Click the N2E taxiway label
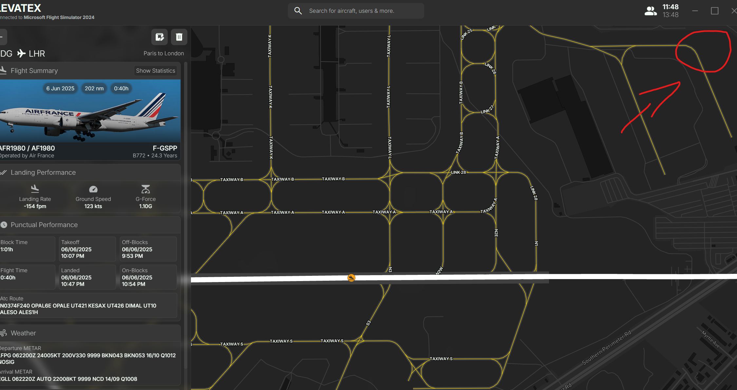Screen dimensions: 737x390 coord(496,233)
